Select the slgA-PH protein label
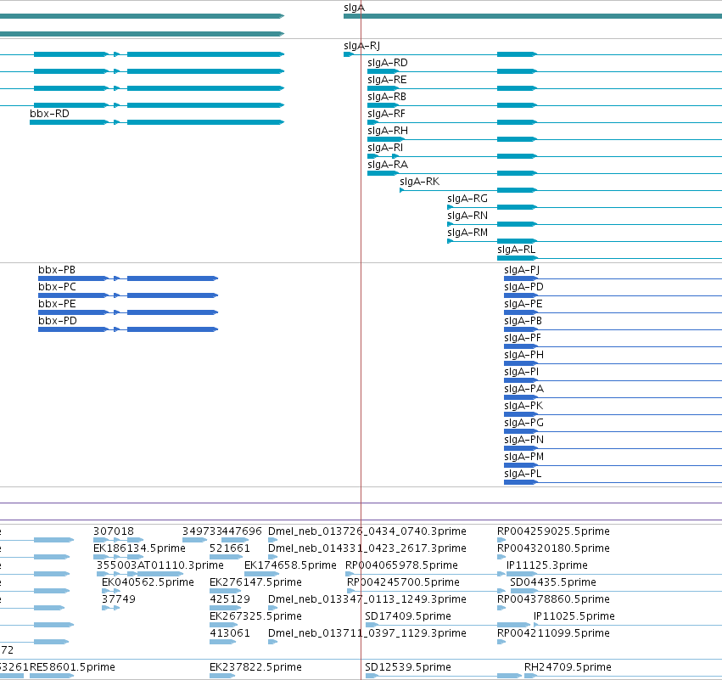The height and width of the screenshot is (680, 722). 523,355
